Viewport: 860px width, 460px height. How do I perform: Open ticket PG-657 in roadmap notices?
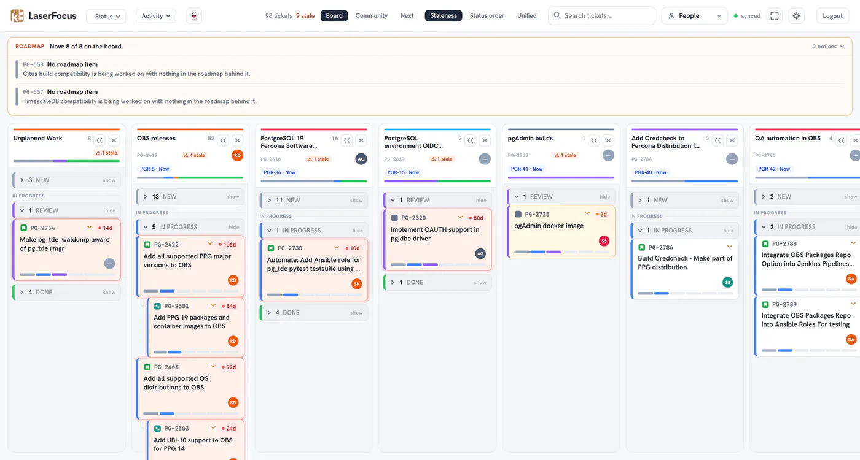pos(33,92)
